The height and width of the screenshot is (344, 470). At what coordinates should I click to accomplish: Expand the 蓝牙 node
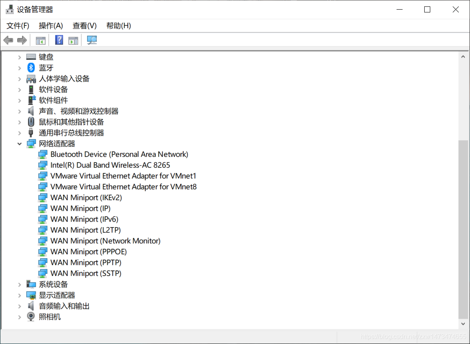click(20, 68)
